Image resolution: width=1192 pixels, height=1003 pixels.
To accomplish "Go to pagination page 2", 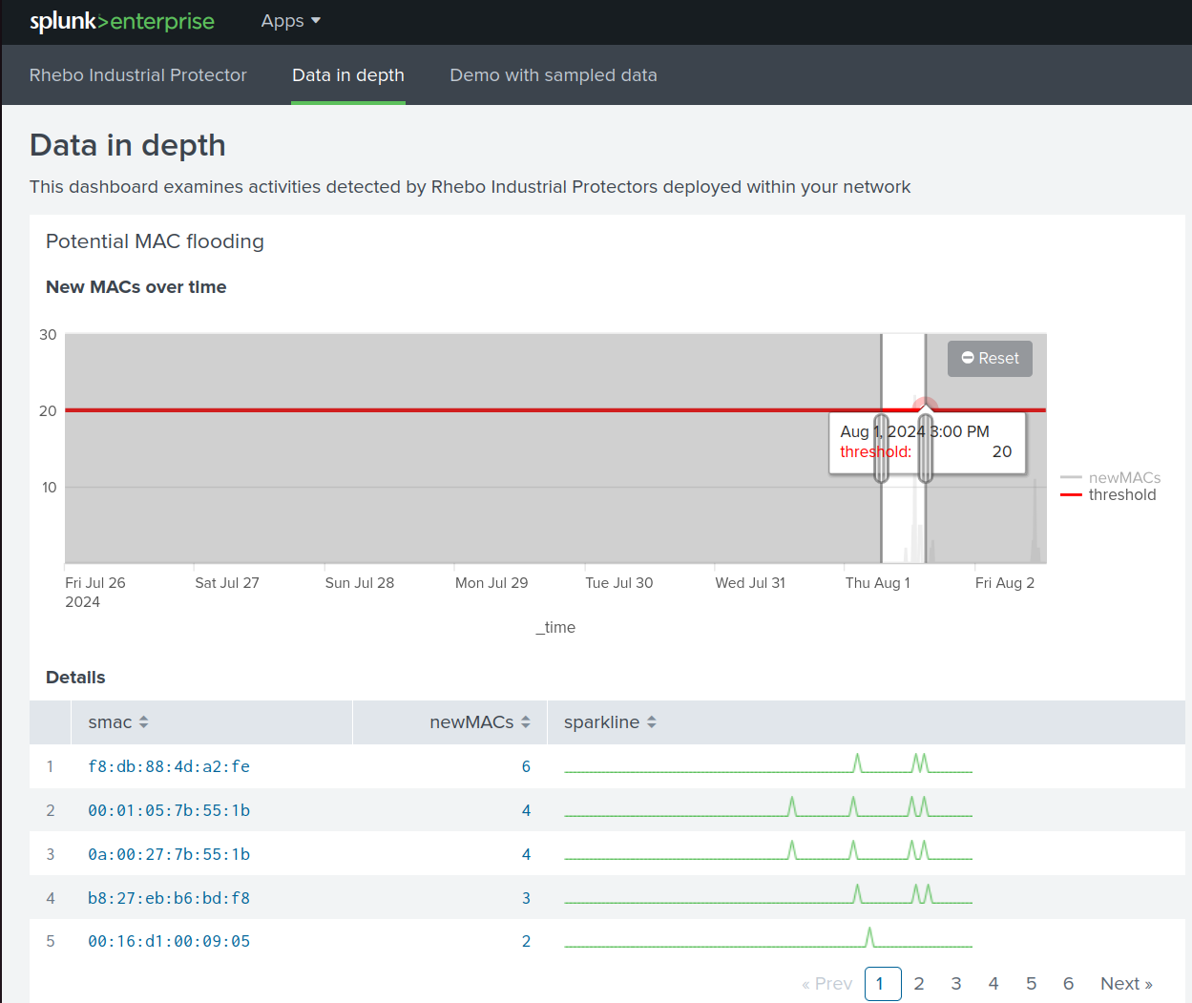I will [x=919, y=984].
